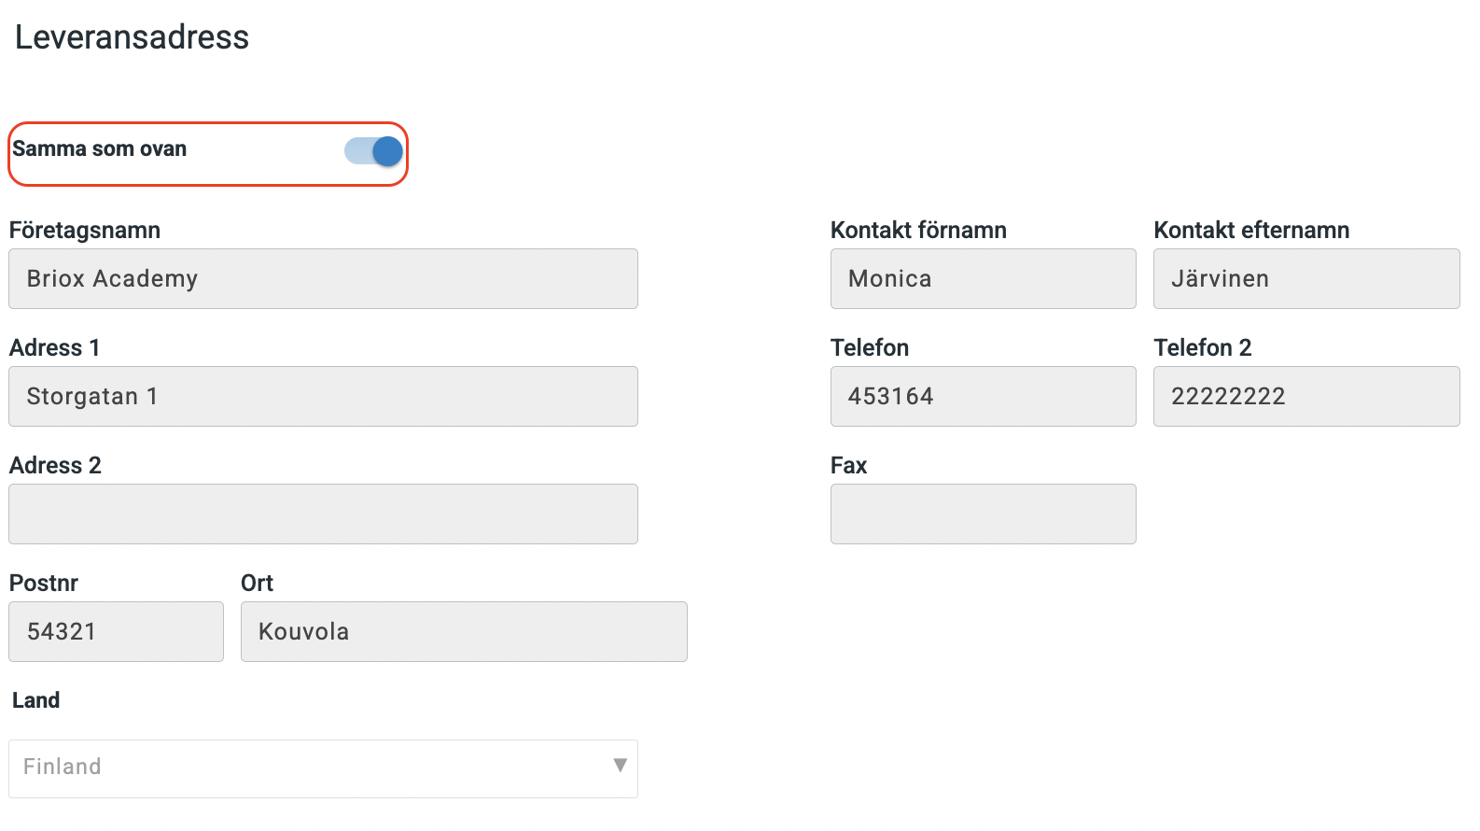This screenshot has height=831, width=1480.
Task: Select the Kontakt förnamn field with Monica
Action: (984, 278)
